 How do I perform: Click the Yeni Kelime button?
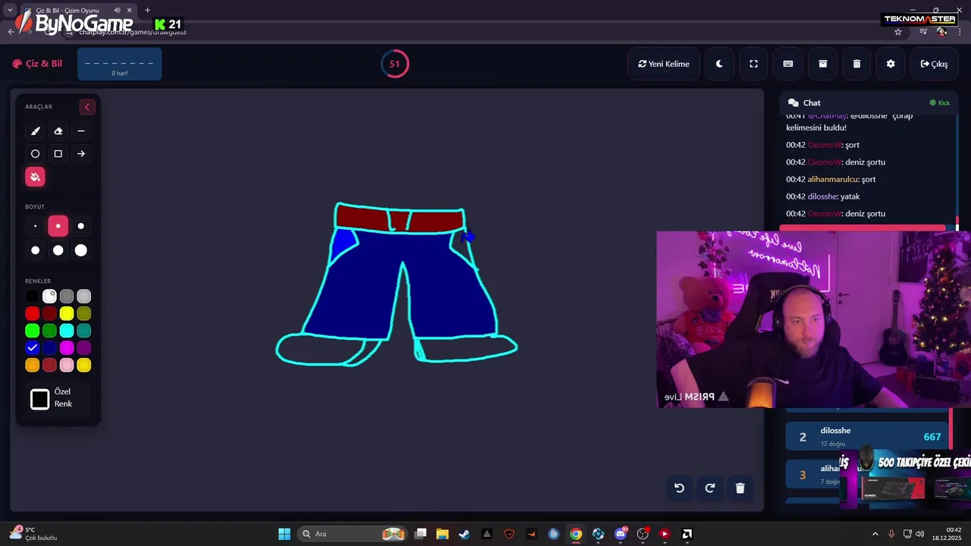coord(664,64)
